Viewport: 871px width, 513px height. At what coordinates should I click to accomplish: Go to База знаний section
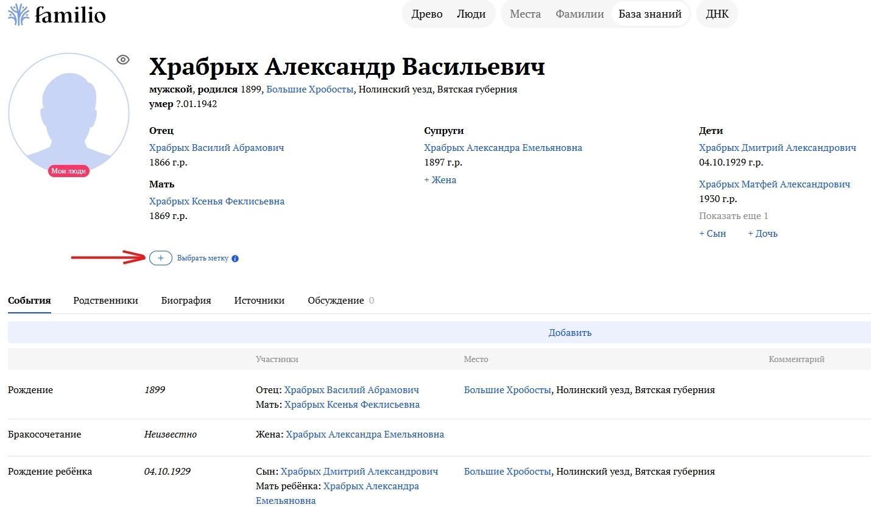(x=650, y=14)
